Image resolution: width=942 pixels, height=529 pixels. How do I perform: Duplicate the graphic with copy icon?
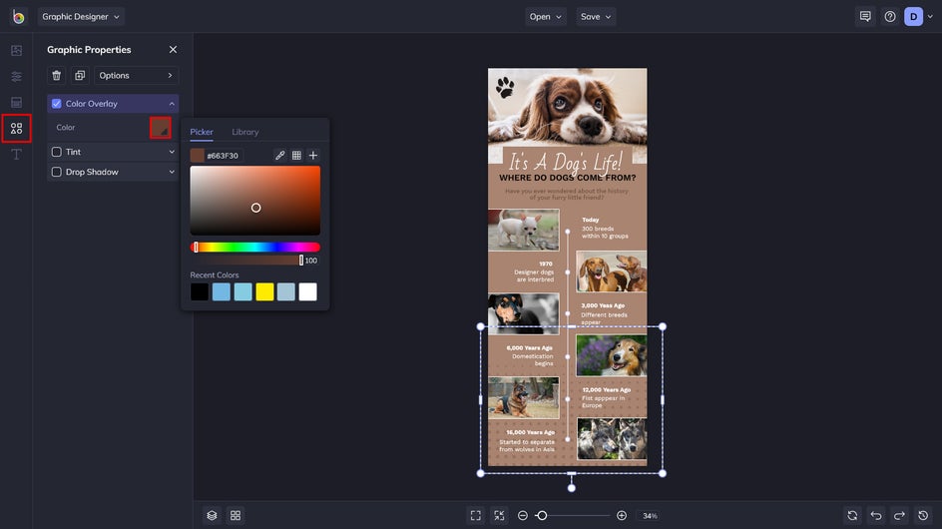pos(80,76)
